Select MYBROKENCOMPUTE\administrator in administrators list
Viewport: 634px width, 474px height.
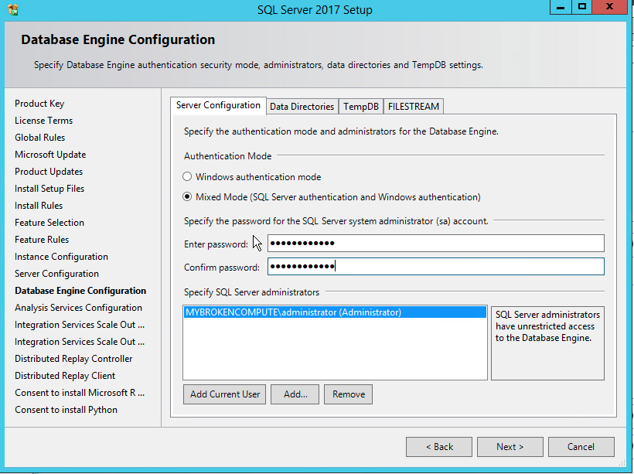(293, 312)
